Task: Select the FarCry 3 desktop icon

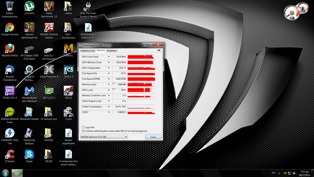Action: 69,72
